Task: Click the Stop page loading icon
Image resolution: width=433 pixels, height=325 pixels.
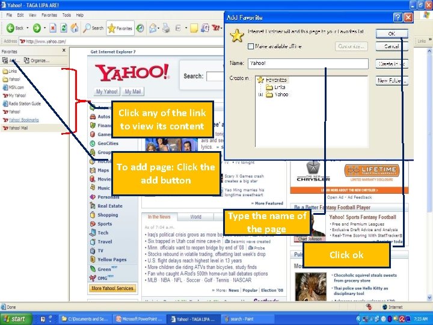Action: coord(53,28)
